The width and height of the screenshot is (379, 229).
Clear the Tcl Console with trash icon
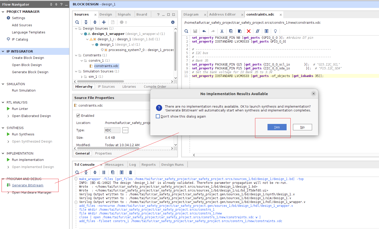tap(131, 172)
